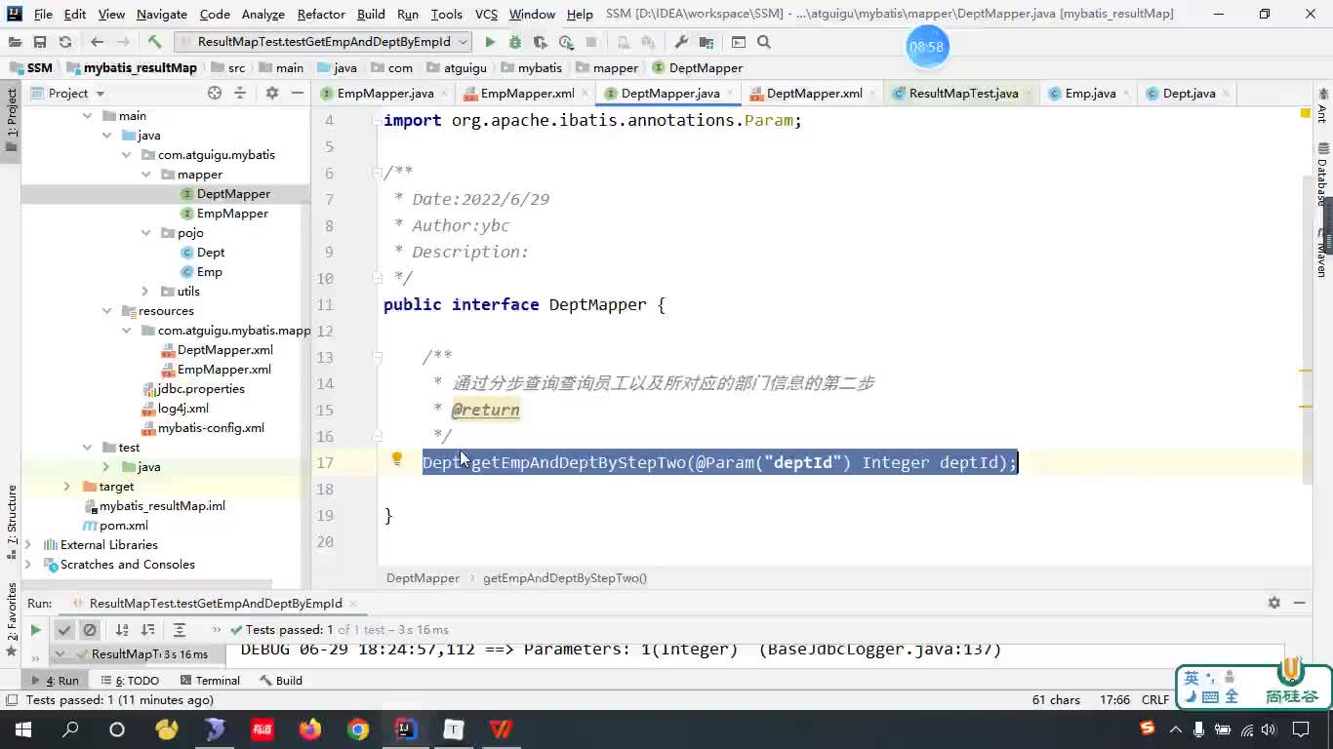The width and height of the screenshot is (1333, 749).
Task: Switch to the EmpMapper.xml editor tab
Action: 527,94
